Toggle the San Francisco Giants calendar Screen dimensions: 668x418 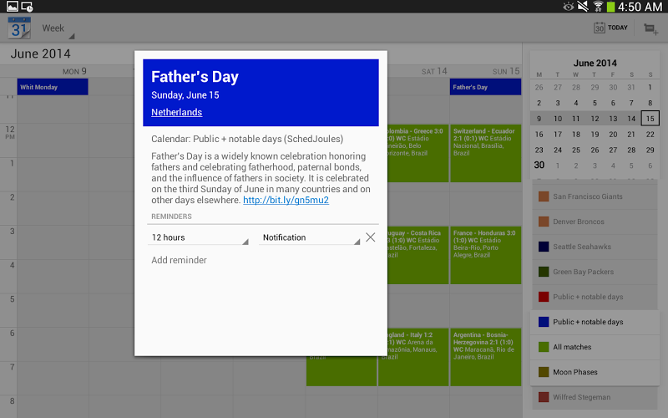tap(595, 196)
